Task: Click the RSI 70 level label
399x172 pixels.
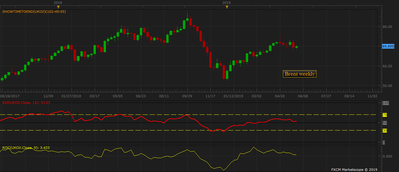Action: (x=385, y=115)
